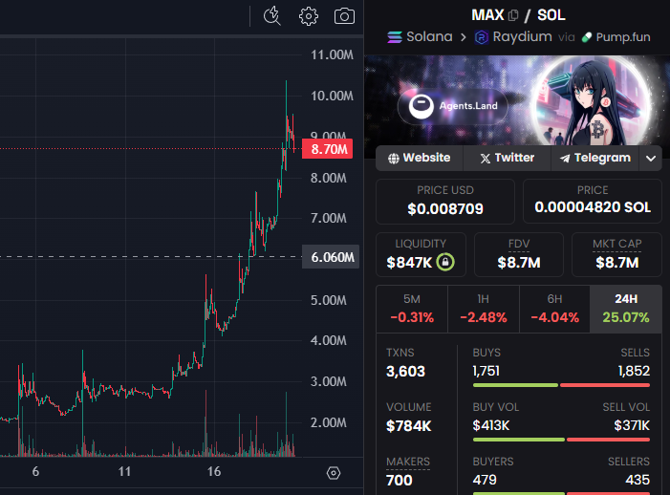Open the Telegram link

click(595, 158)
